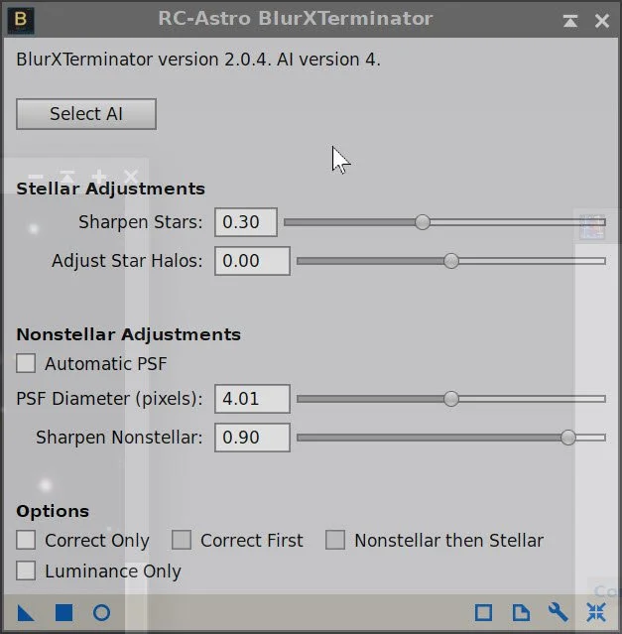Screen dimensions: 622x634
Task: Click the New Instance triangle icon
Action: (26, 612)
